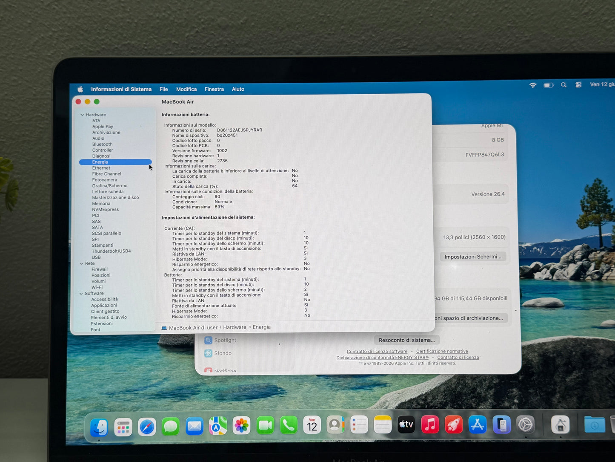Select NVMExpress in the sidebar
This screenshot has width=615, height=462.
(106, 210)
